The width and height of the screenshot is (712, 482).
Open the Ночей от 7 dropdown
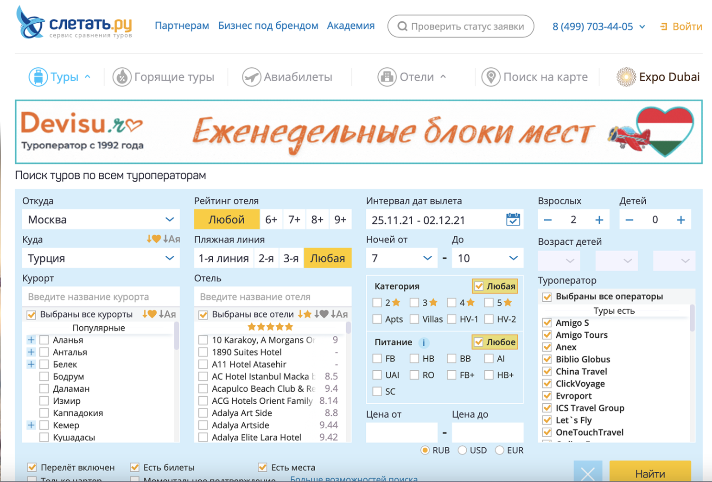[401, 258]
